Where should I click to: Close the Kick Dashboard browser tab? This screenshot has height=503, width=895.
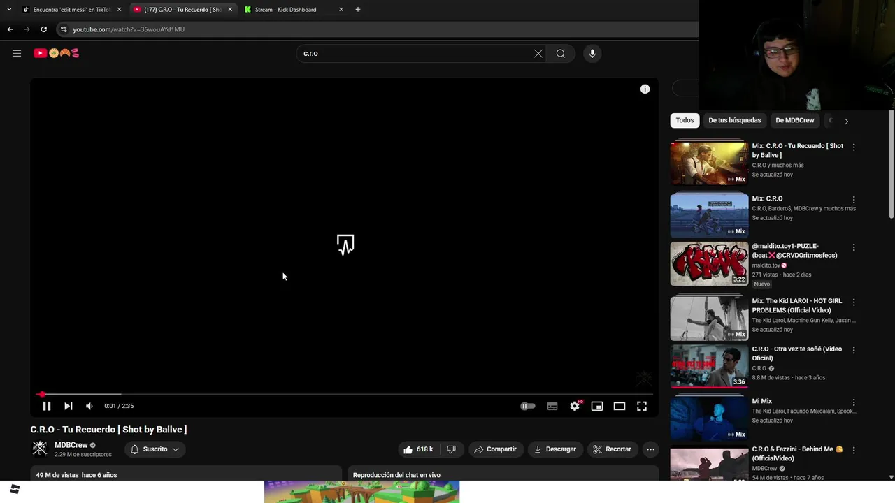(x=341, y=10)
